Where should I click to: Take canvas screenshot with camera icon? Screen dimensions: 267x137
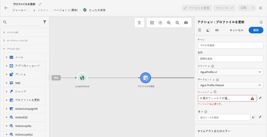pyautogui.click(x=186, y=23)
